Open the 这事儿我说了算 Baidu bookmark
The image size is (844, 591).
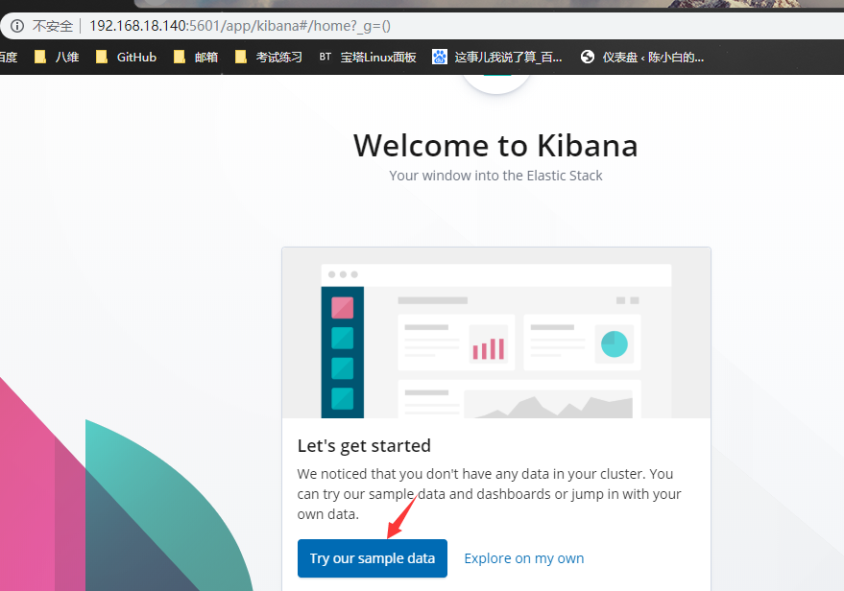pos(497,57)
